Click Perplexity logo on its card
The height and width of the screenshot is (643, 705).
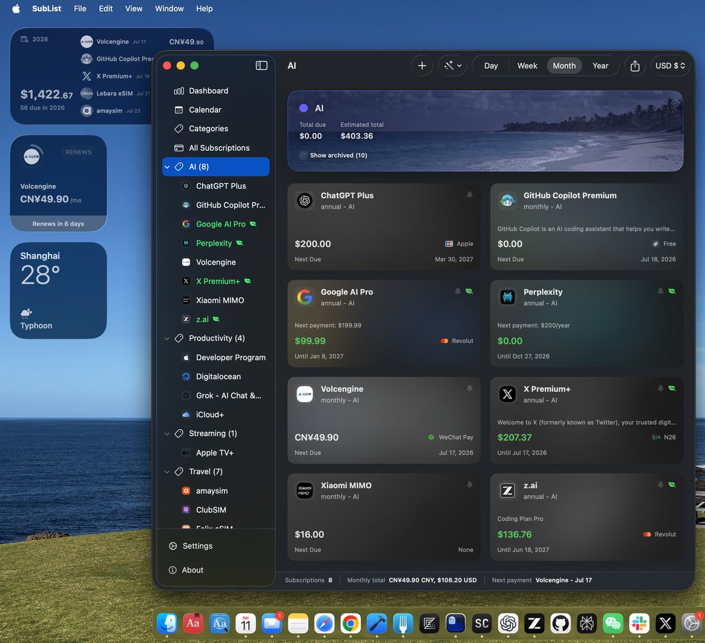coord(507,297)
